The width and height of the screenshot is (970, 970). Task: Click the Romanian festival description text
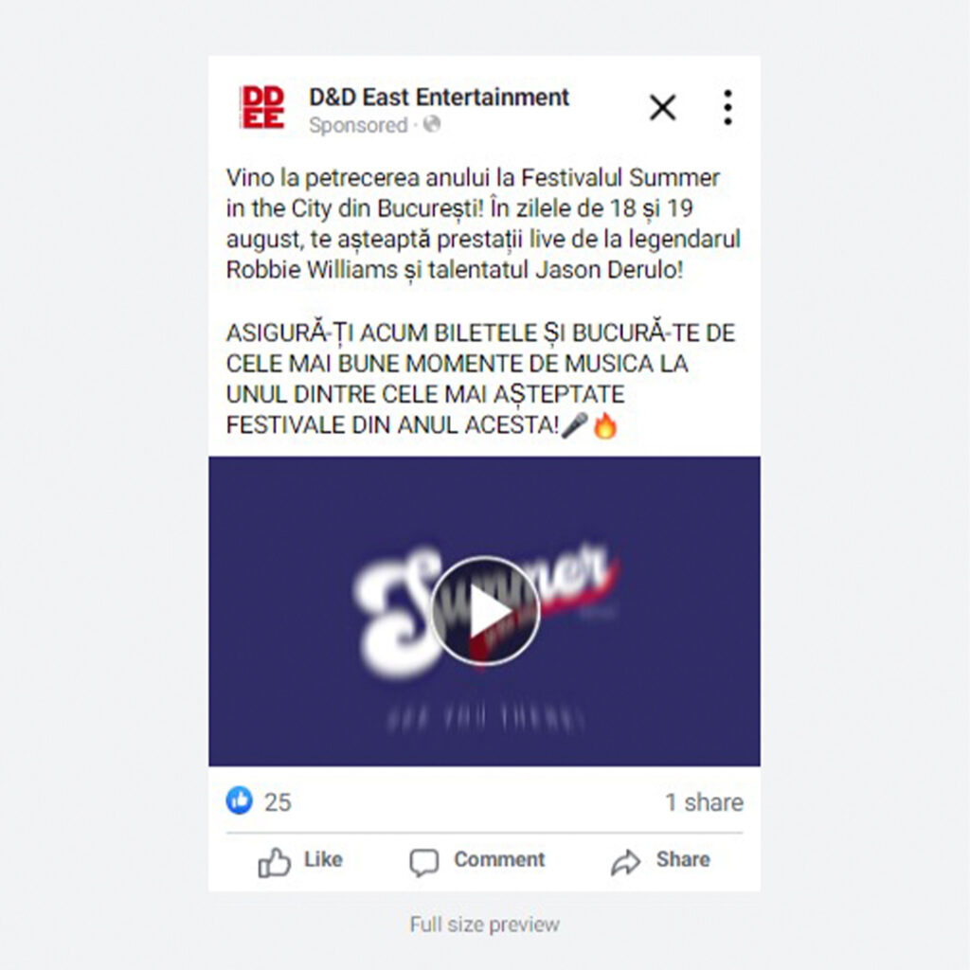click(x=483, y=224)
